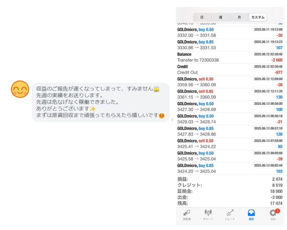Select the 日 day period segment

coord(202,17)
